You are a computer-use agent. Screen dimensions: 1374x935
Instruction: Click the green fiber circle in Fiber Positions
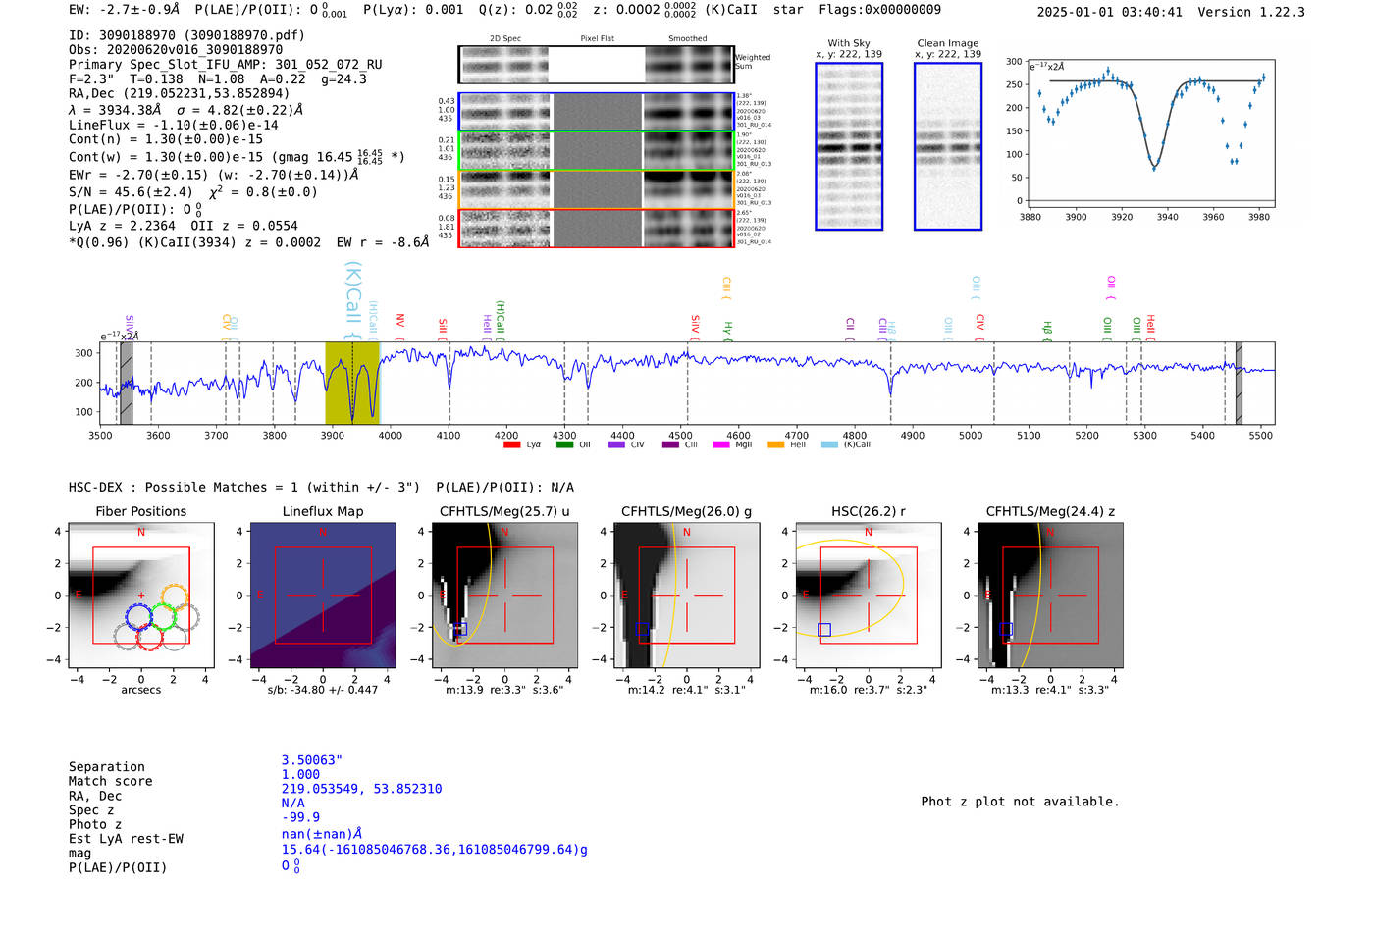point(163,617)
